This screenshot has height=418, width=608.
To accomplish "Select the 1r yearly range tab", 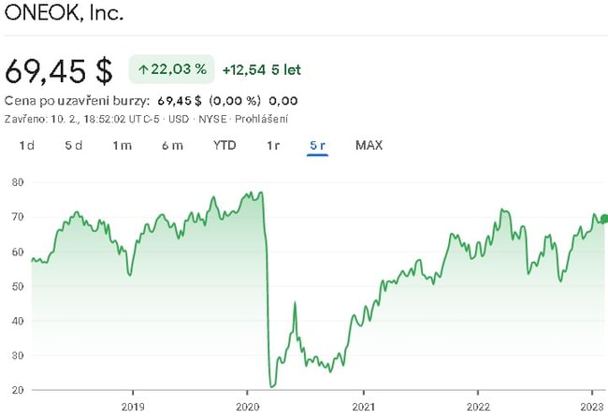I will [x=273, y=145].
